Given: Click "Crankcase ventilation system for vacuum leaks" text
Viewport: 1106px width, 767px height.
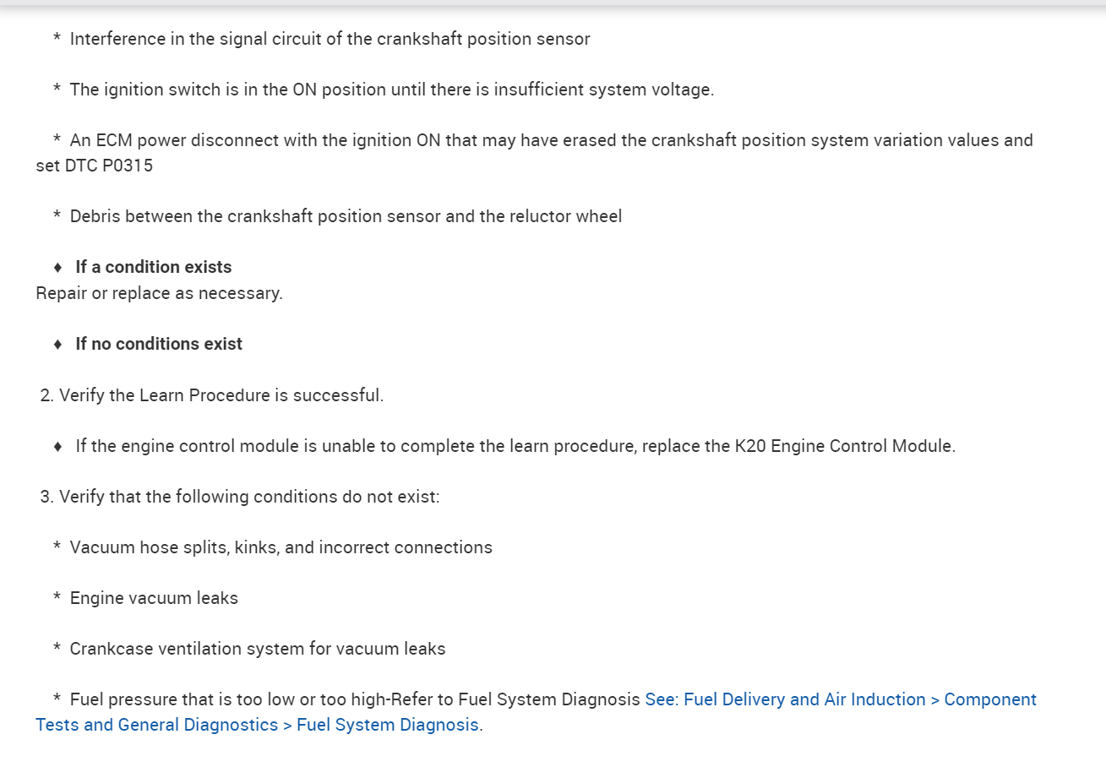Looking at the screenshot, I should pos(257,649).
